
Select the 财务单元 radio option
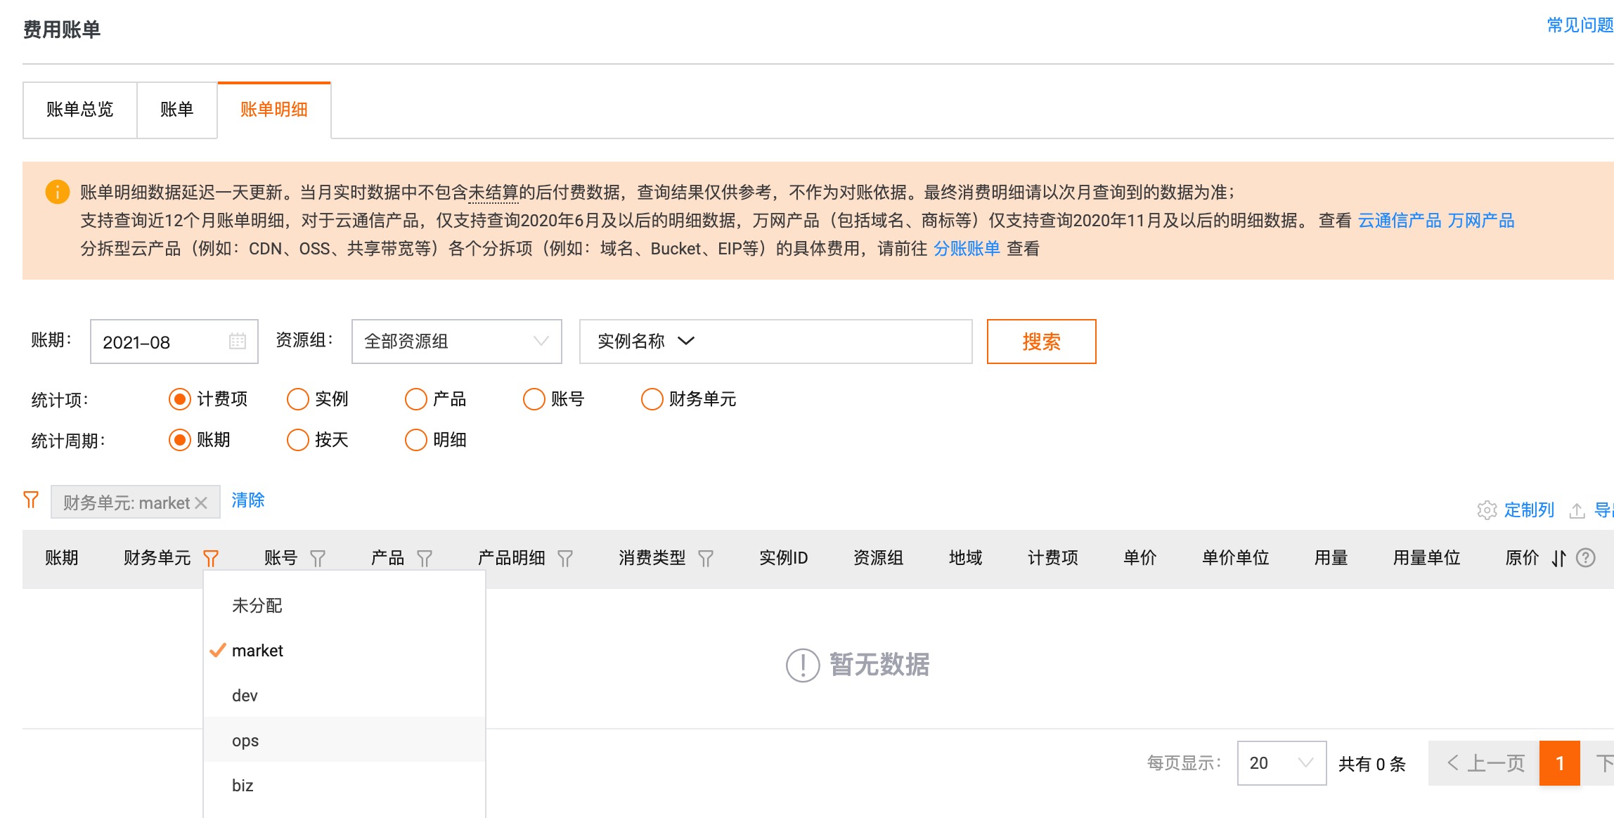652,399
